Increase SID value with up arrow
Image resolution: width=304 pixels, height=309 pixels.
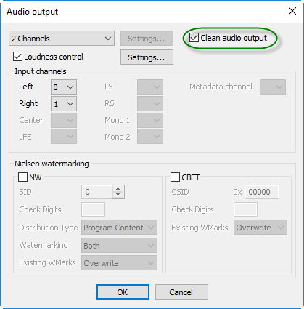pyautogui.click(x=118, y=189)
